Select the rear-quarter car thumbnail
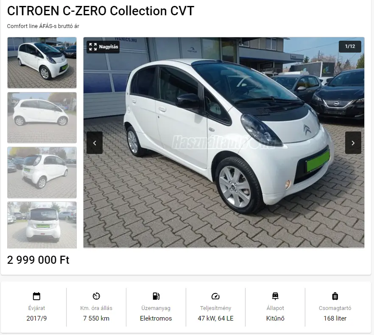The width and height of the screenshot is (374, 335). coord(42,173)
